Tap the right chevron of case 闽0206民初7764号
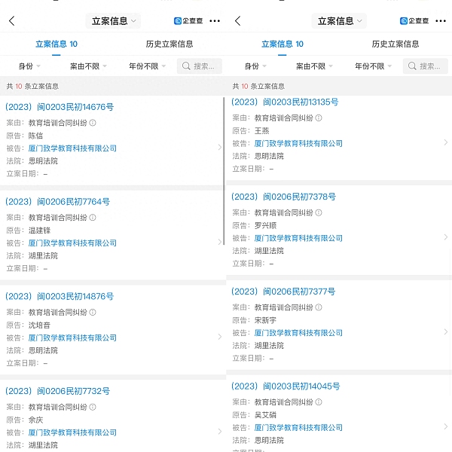 click(220, 242)
